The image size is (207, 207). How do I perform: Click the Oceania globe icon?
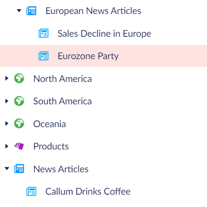(x=19, y=123)
